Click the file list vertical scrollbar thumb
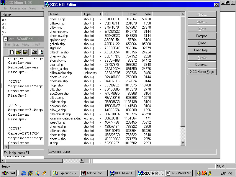This screenshot has width=236, height=177. tap(183, 71)
